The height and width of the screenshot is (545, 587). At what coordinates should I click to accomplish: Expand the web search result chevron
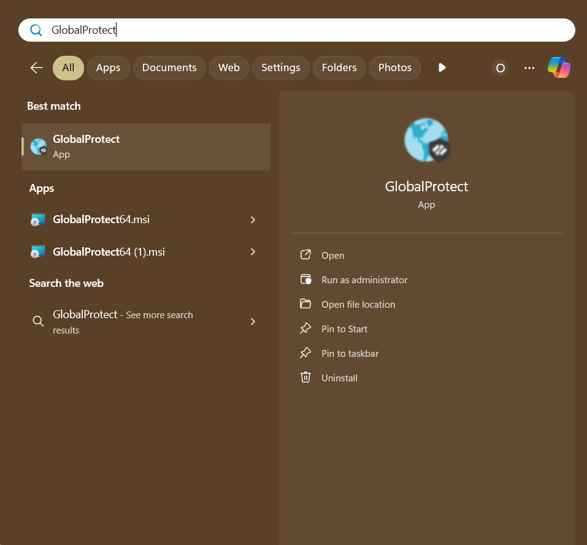click(x=253, y=321)
